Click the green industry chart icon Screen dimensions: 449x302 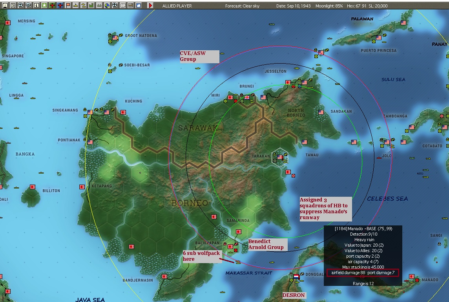(x=91, y=5)
